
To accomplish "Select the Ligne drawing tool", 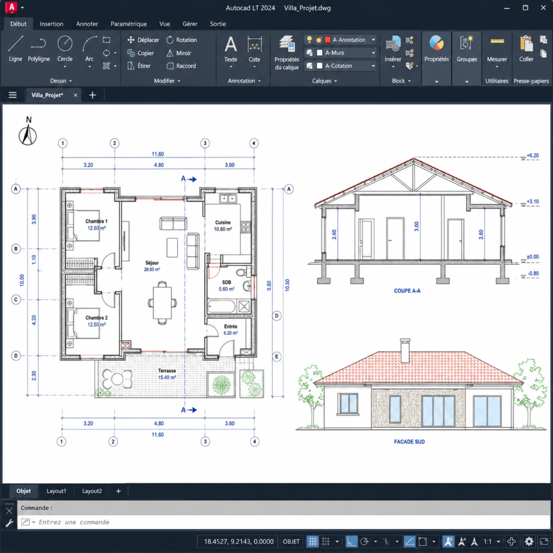I will click(x=16, y=49).
